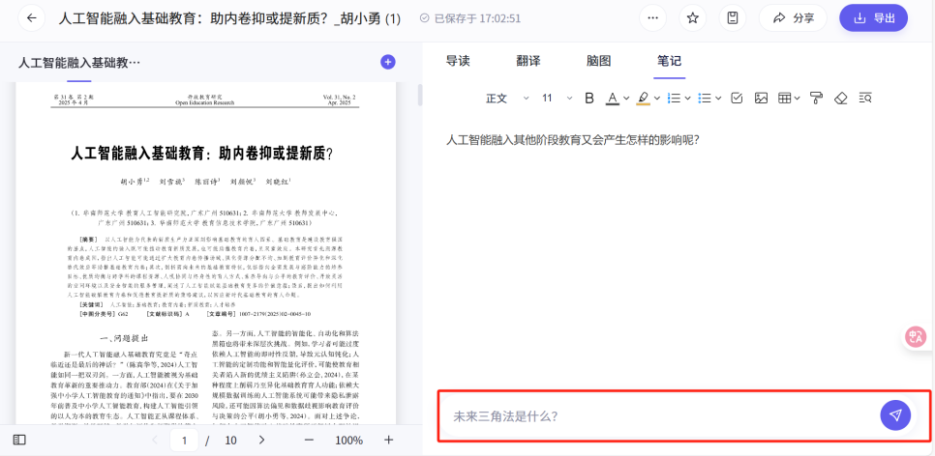
Task: Open the font size 11 dropdown
Action: 557,99
